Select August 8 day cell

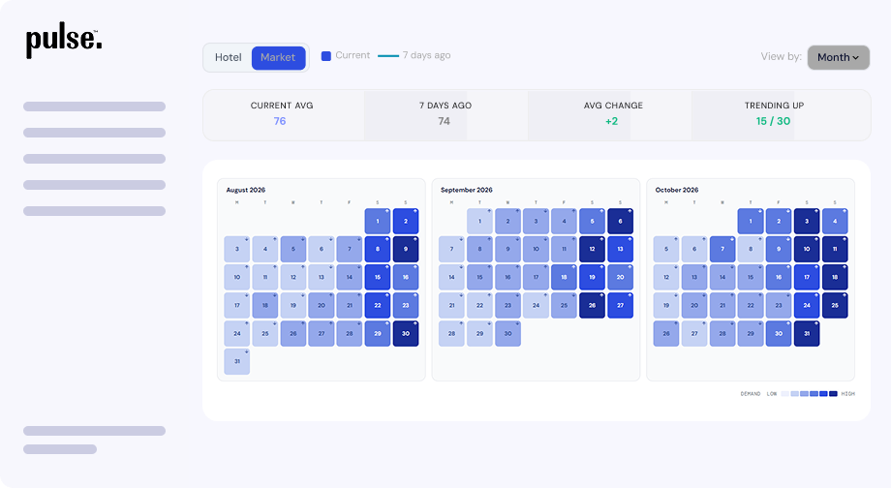pyautogui.click(x=378, y=249)
